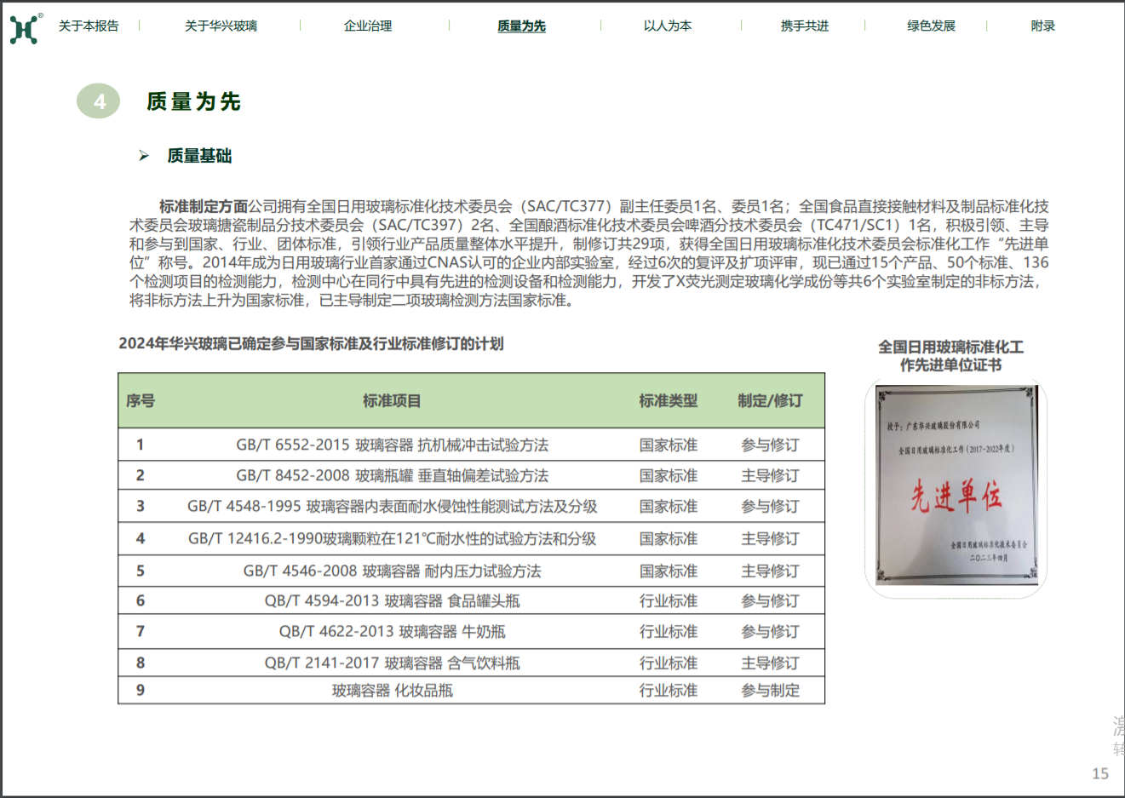Select the GB/T 8452-2008 垂直轴偏差试验方法 cell
1125x798 pixels.
point(393,475)
